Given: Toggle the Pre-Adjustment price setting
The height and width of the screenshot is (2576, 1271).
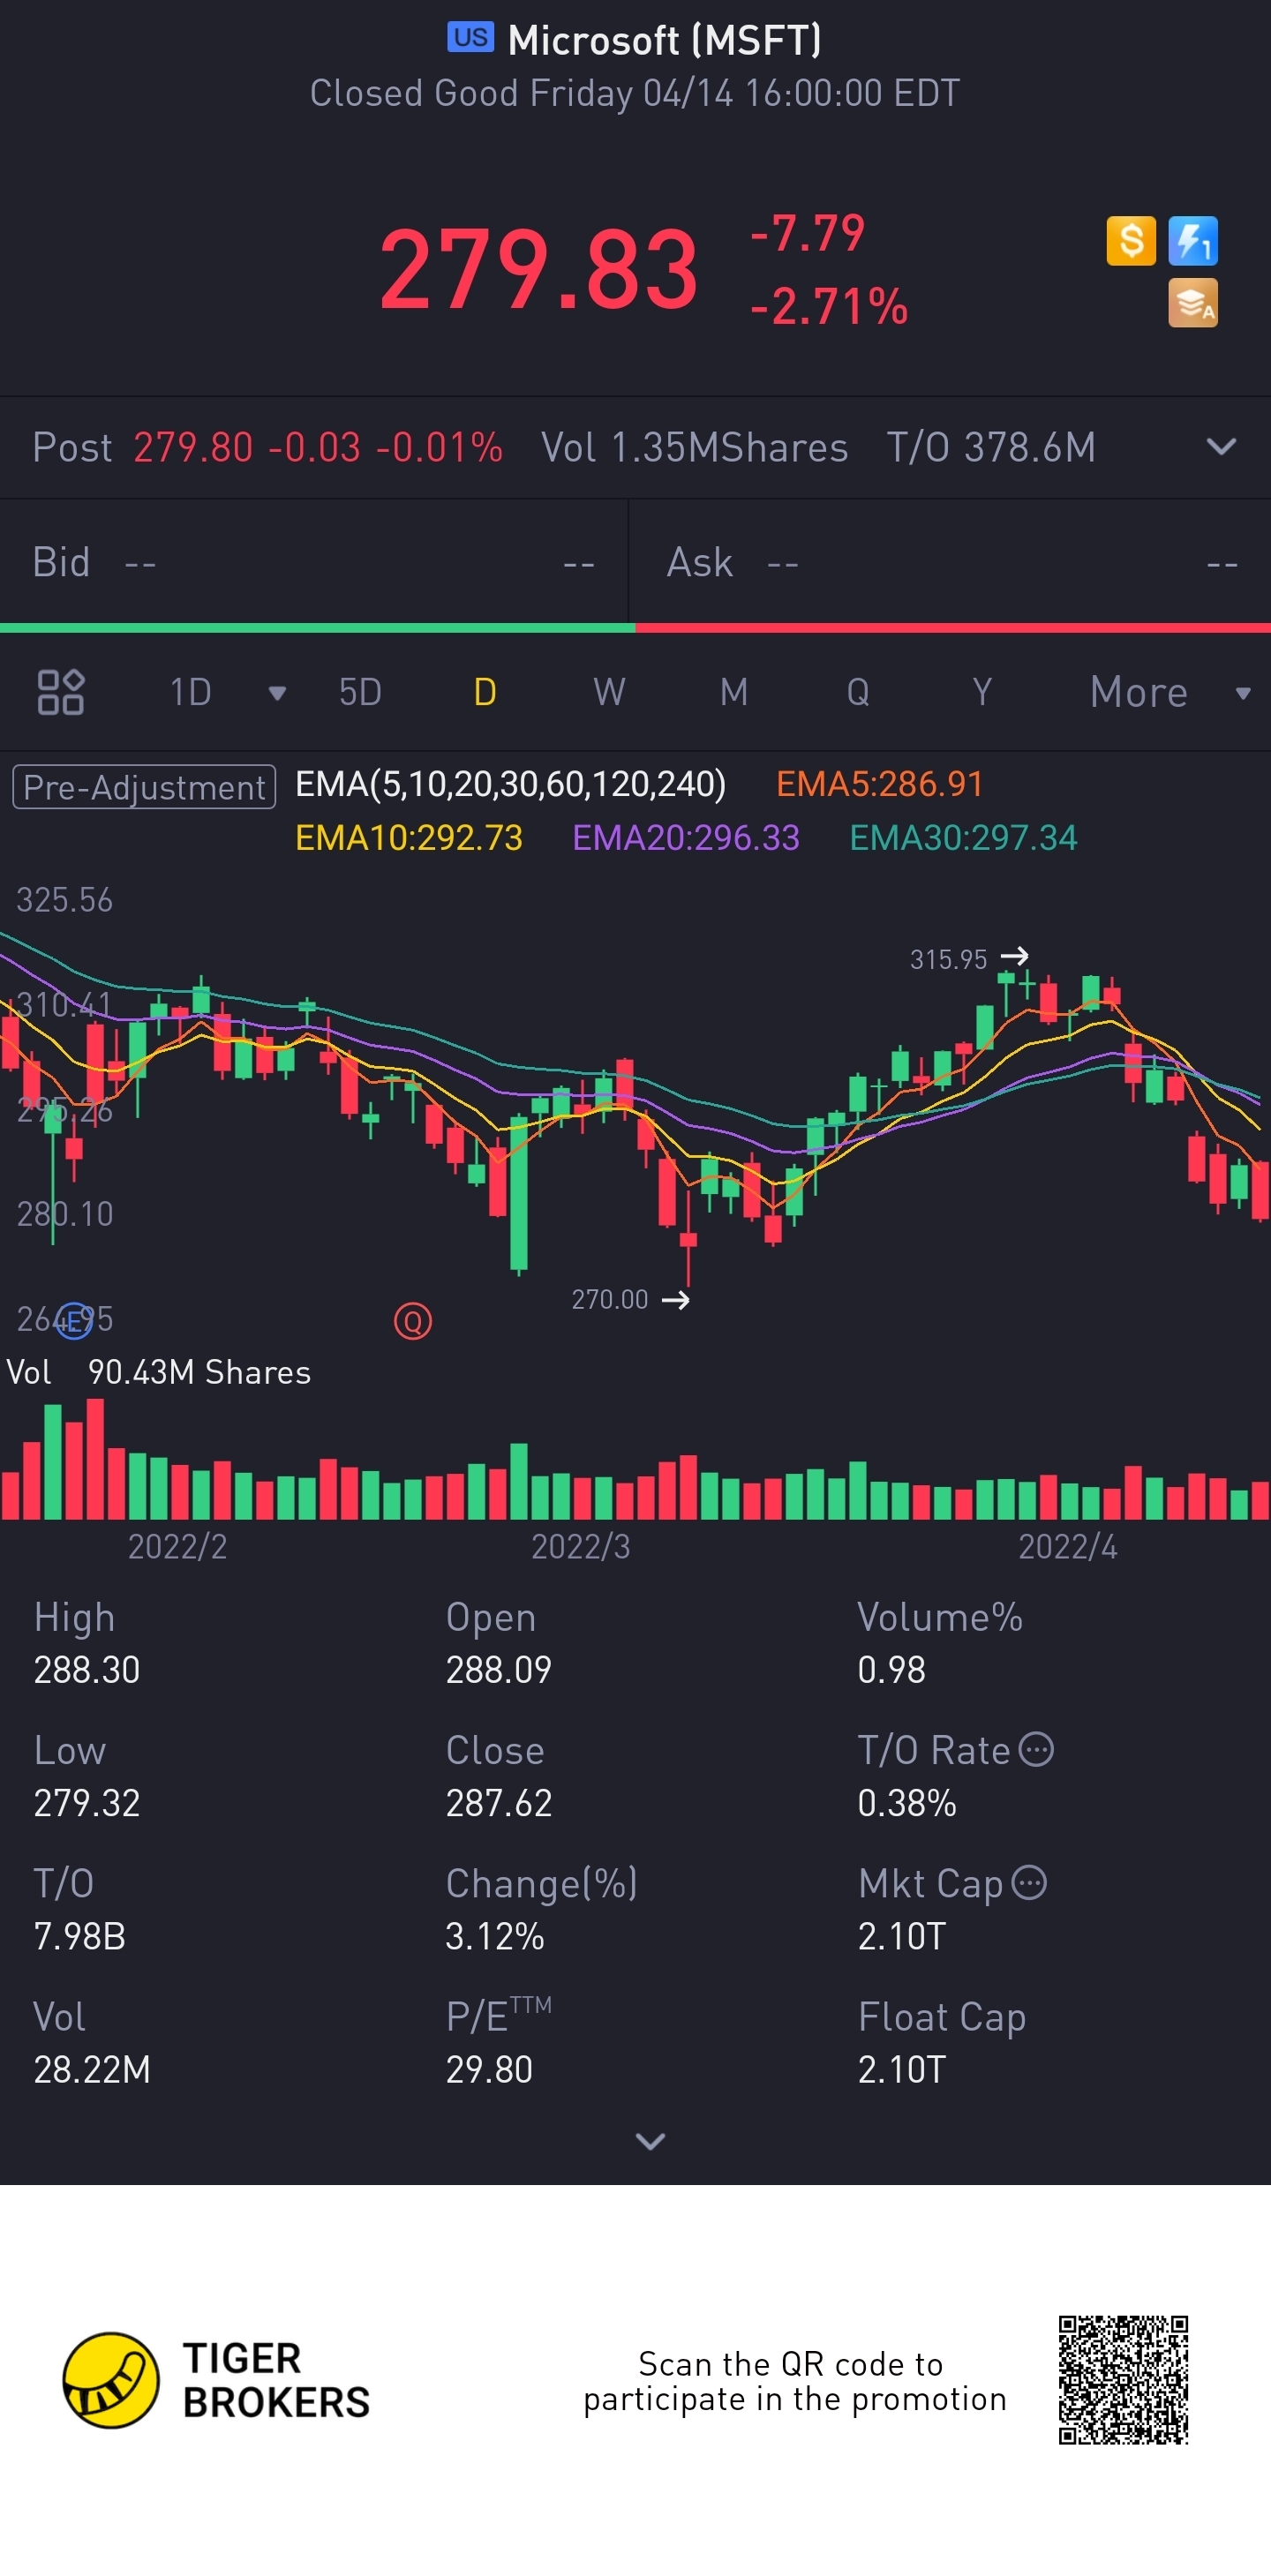Looking at the screenshot, I should click(144, 787).
